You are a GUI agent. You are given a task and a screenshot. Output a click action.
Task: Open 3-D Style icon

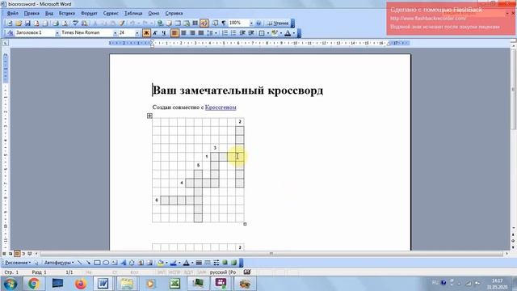(x=233, y=263)
